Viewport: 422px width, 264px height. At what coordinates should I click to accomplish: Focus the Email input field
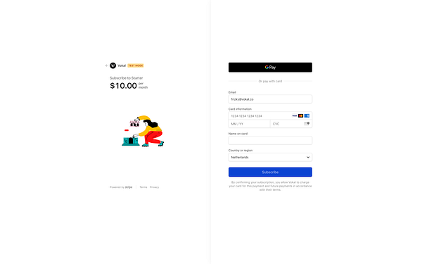(x=270, y=99)
